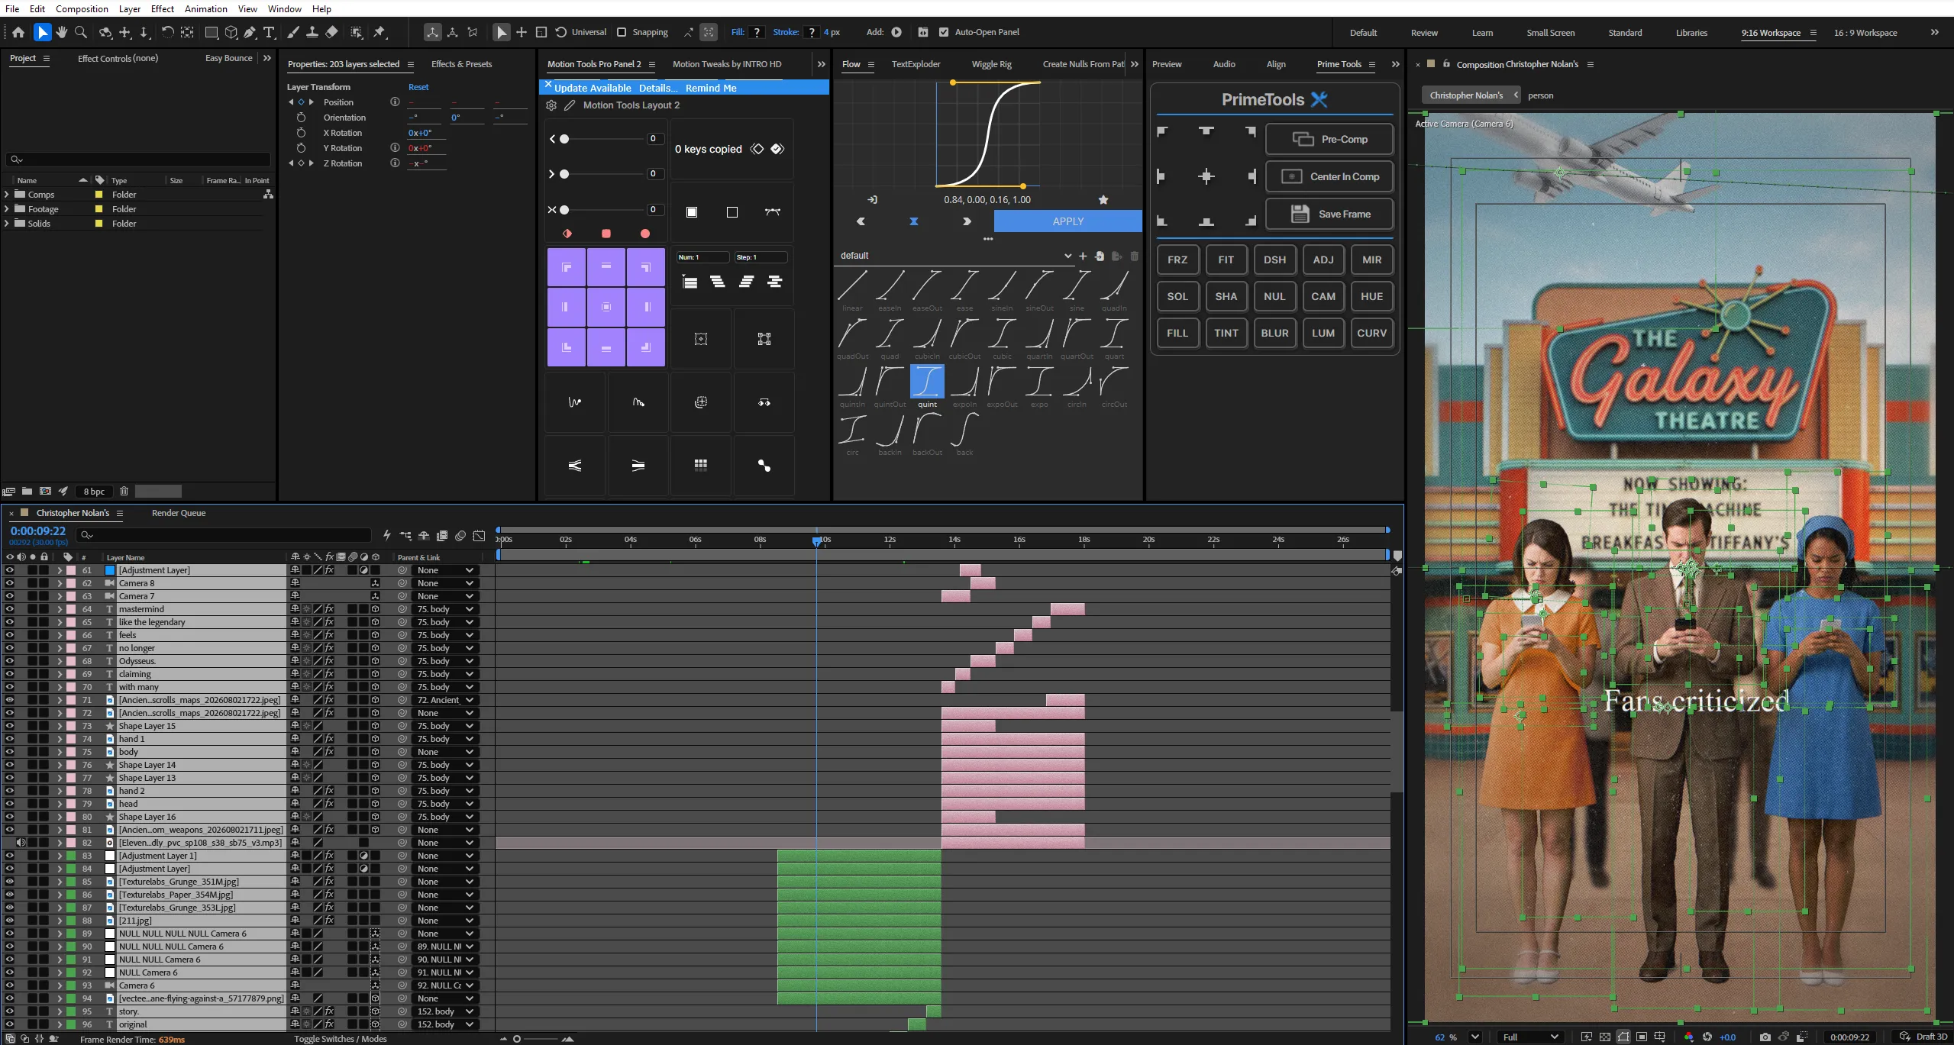
Task: Click the top-left anchor point button in Motion Tools
Action: (x=567, y=267)
